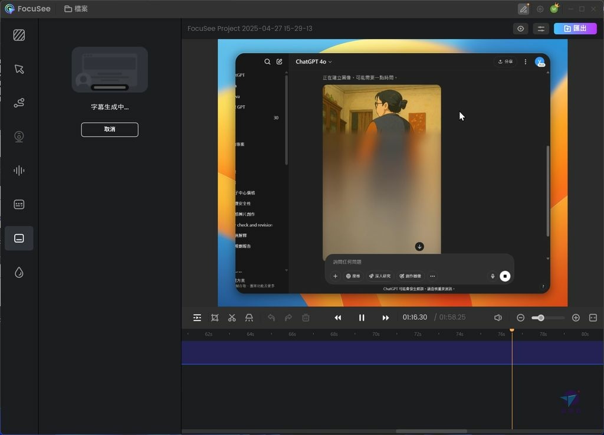Skip forward with the fast-forward button

(385, 318)
